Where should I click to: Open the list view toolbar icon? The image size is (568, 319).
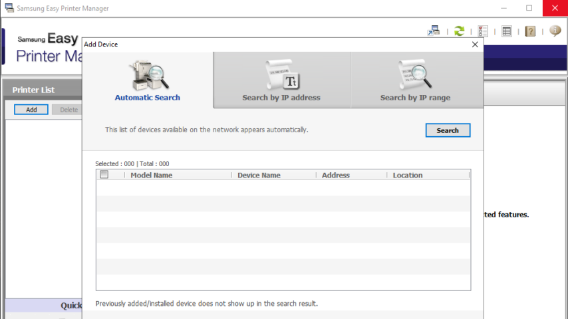(x=506, y=31)
